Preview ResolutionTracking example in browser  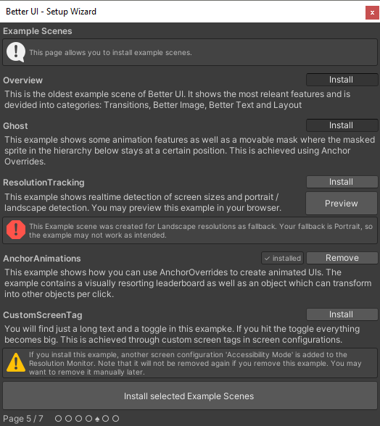click(x=342, y=203)
